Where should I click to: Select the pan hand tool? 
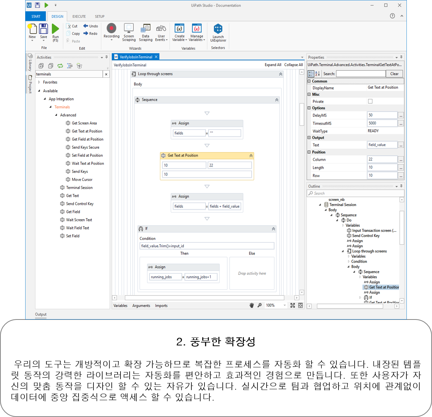252,305
